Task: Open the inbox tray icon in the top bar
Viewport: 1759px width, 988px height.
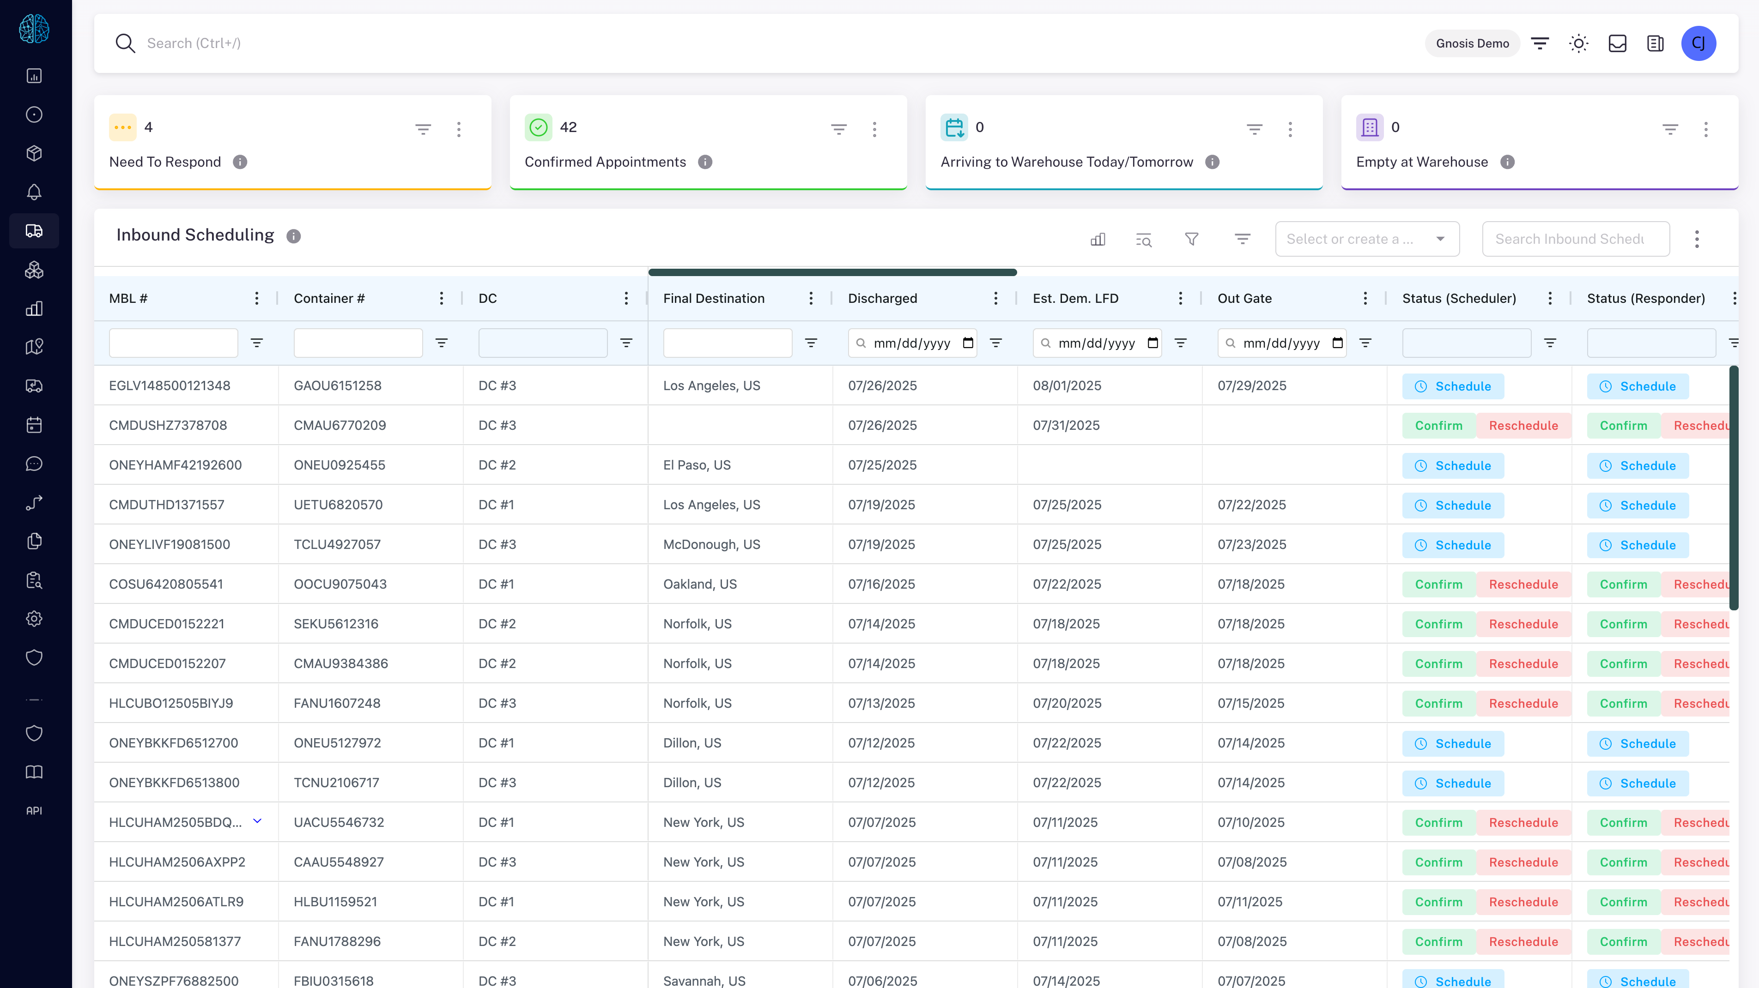Action: tap(1617, 44)
